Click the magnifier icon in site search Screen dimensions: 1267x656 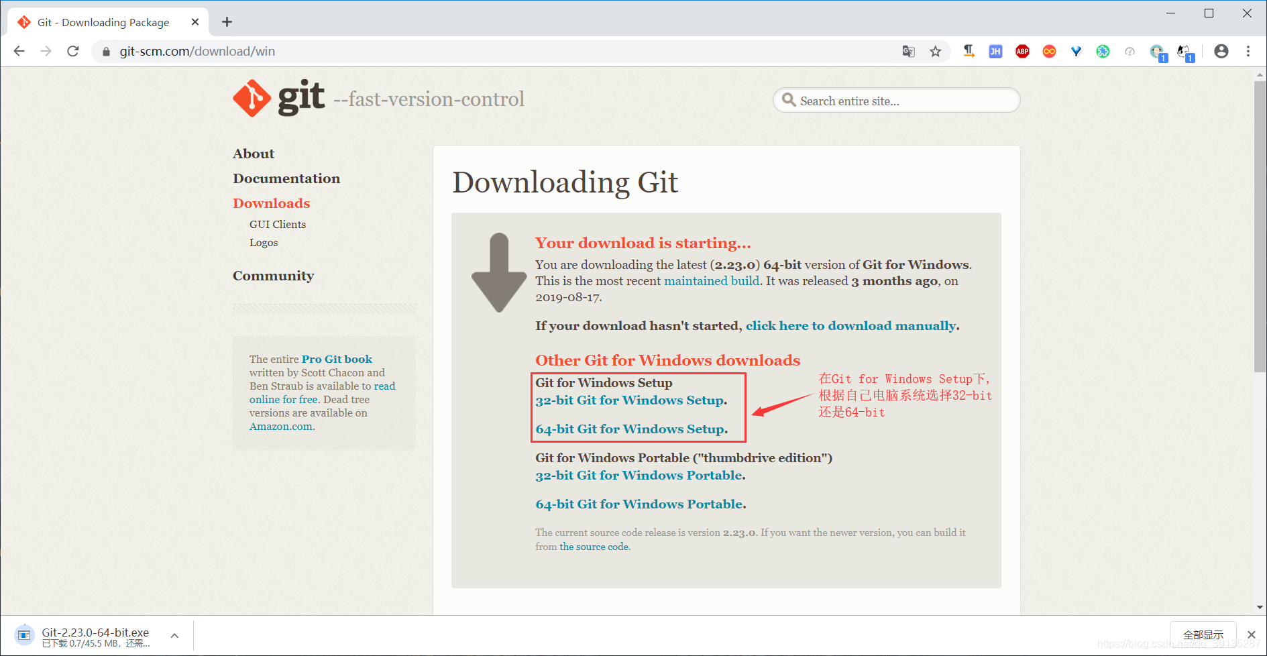click(x=789, y=100)
